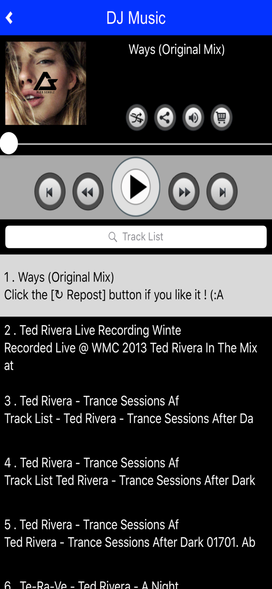Tap the search magnifier icon
The image size is (272, 589).
click(x=113, y=237)
